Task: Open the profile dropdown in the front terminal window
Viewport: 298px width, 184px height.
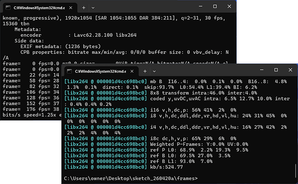Action: point(154,71)
